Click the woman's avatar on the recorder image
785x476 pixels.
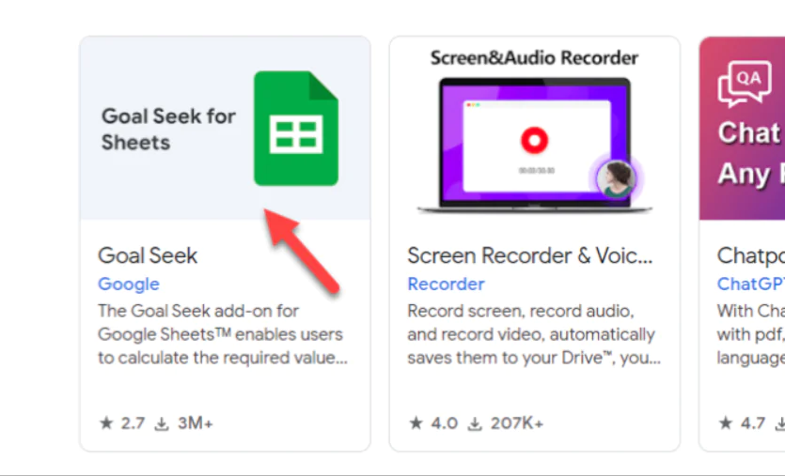coord(617,177)
